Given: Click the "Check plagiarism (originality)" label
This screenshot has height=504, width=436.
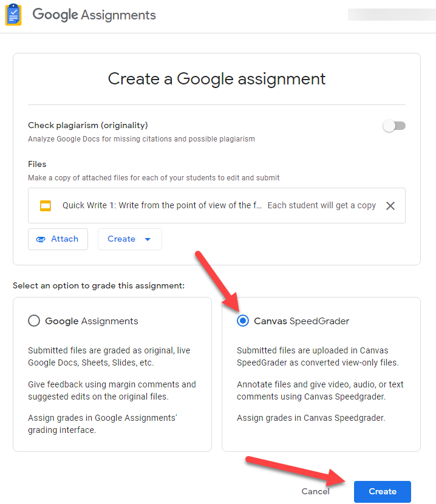Looking at the screenshot, I should (x=88, y=126).
